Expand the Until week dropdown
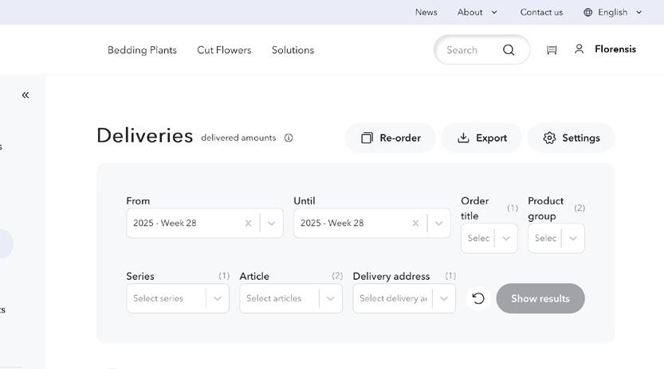The width and height of the screenshot is (664, 369). (x=438, y=223)
